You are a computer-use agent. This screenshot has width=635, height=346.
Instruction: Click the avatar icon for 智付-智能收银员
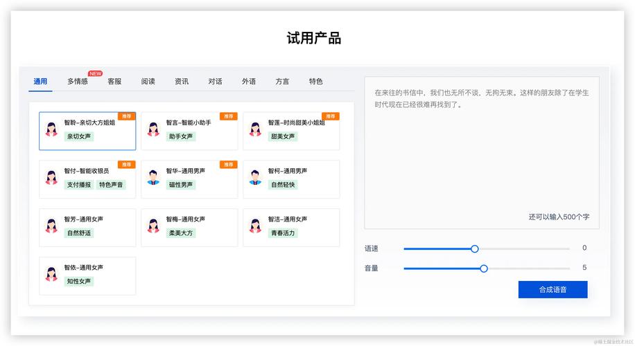[x=51, y=177]
